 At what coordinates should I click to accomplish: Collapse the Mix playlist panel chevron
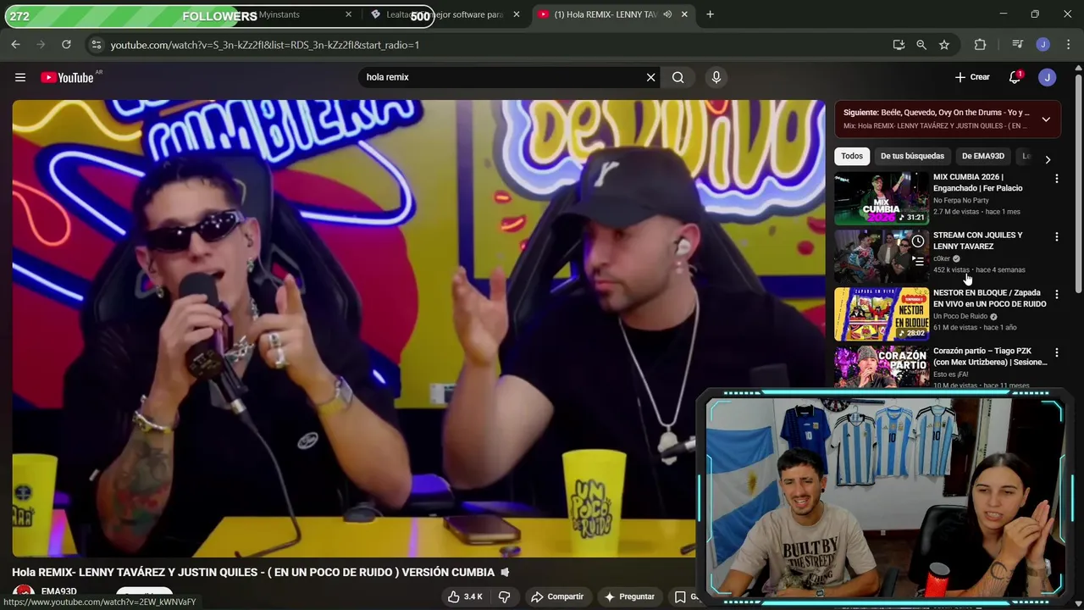[x=1046, y=119]
